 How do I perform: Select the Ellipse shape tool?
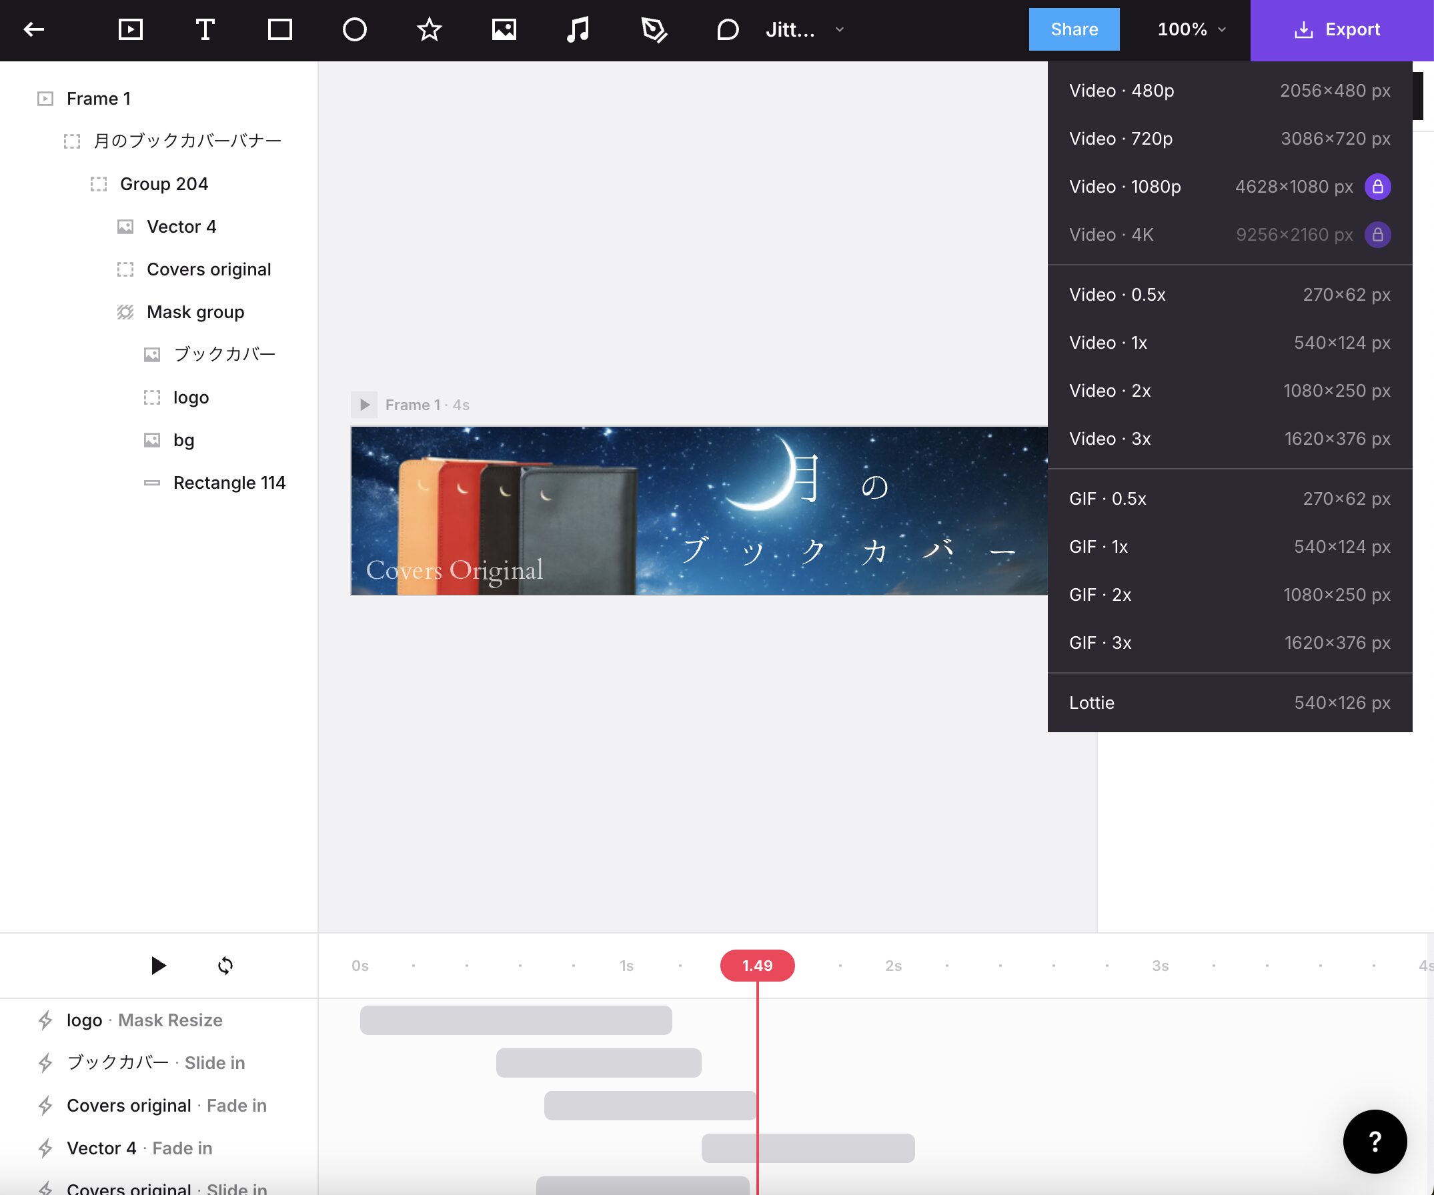click(x=354, y=29)
